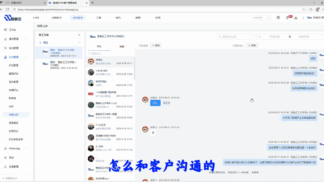Open 交易统计 in the sidebar
Image resolution: width=324 pixels, height=182 pixels.
click(14, 131)
